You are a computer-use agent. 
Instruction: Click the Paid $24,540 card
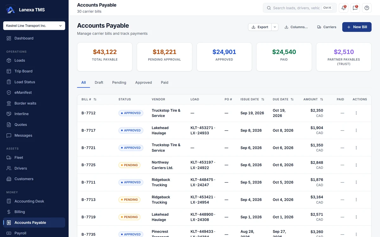coord(284,57)
